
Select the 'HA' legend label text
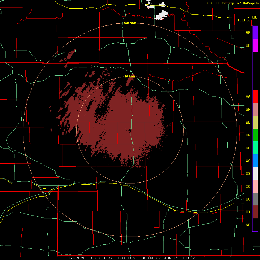[248, 96]
